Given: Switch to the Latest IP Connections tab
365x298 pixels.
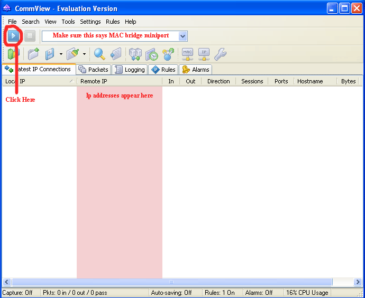Looking at the screenshot, I should (x=39, y=69).
